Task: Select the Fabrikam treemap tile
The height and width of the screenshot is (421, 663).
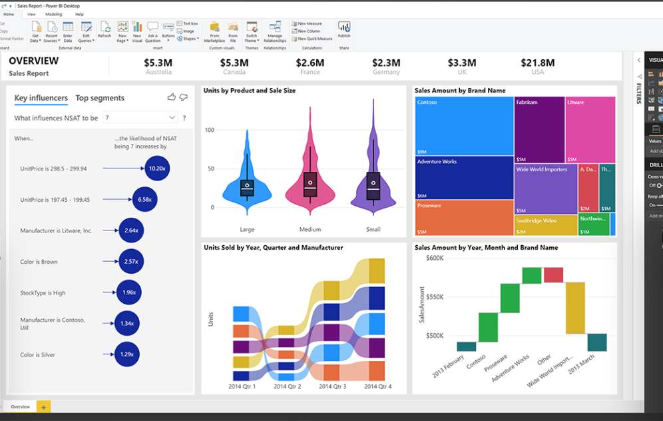Action: [540, 129]
